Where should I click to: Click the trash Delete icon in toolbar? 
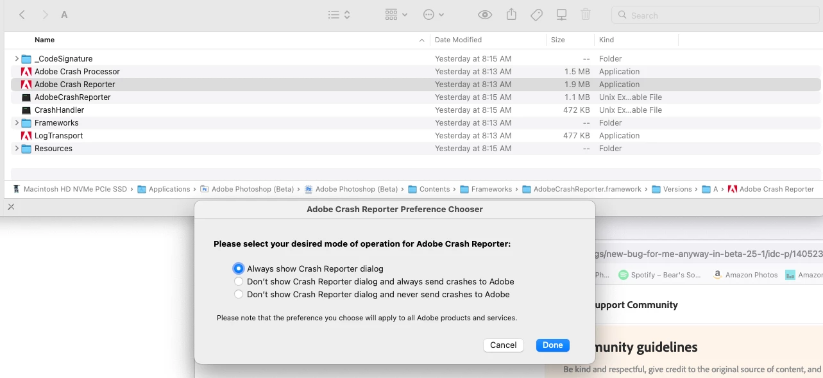click(x=586, y=15)
